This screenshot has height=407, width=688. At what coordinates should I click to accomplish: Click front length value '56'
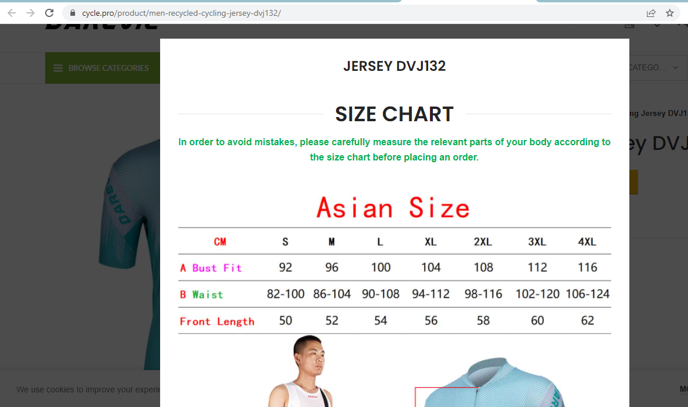click(431, 321)
